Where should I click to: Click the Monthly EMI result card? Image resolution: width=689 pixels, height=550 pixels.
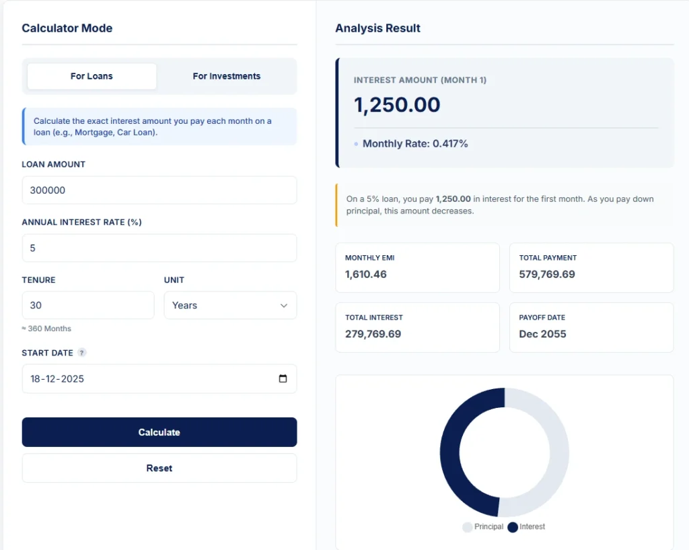(417, 267)
